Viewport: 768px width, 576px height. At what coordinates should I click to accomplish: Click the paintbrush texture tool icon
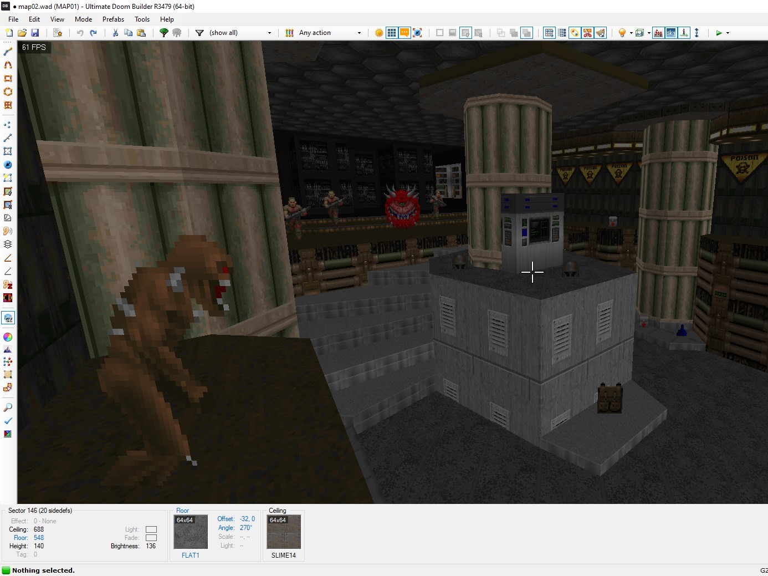pos(601,33)
